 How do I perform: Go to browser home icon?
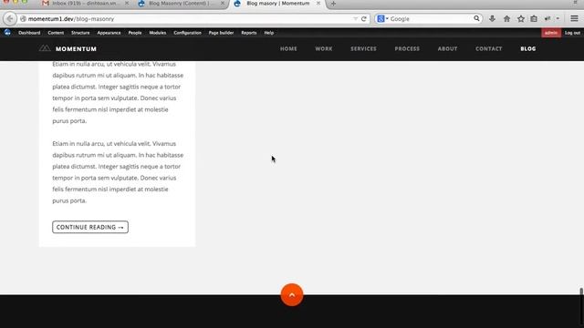[x=506, y=18]
